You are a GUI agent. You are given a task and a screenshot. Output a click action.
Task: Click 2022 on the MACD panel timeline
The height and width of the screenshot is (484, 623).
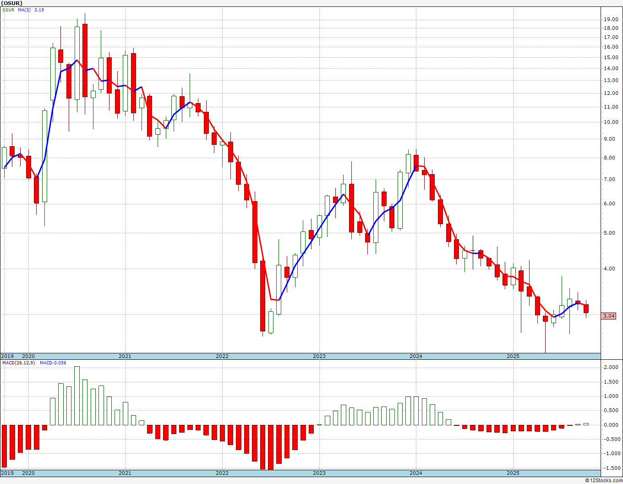click(x=222, y=473)
